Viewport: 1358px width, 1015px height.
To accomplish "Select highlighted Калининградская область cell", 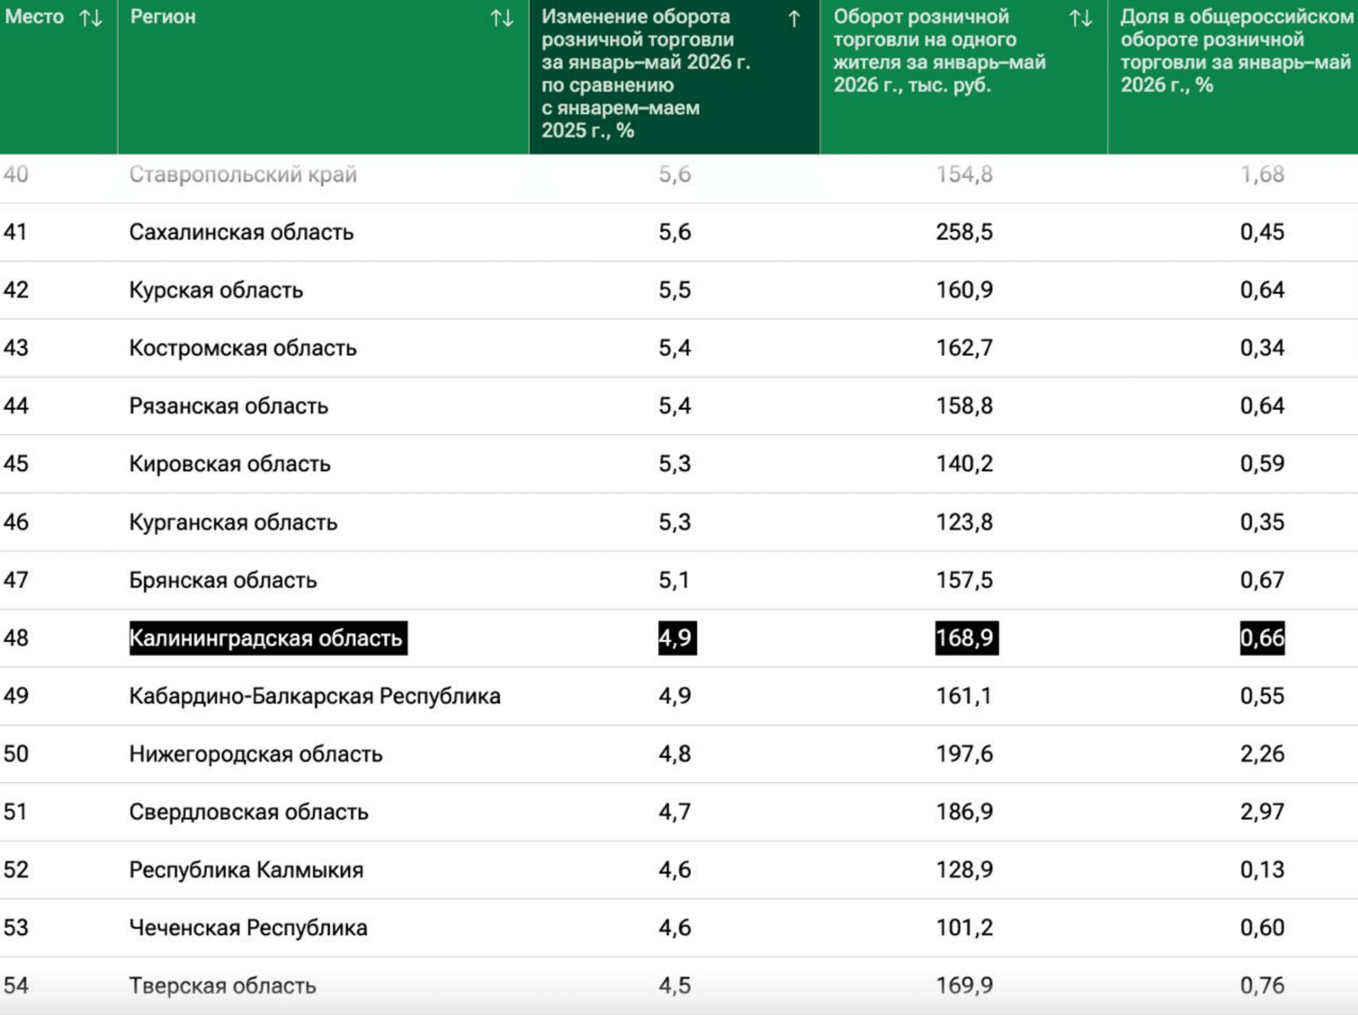I will (268, 638).
